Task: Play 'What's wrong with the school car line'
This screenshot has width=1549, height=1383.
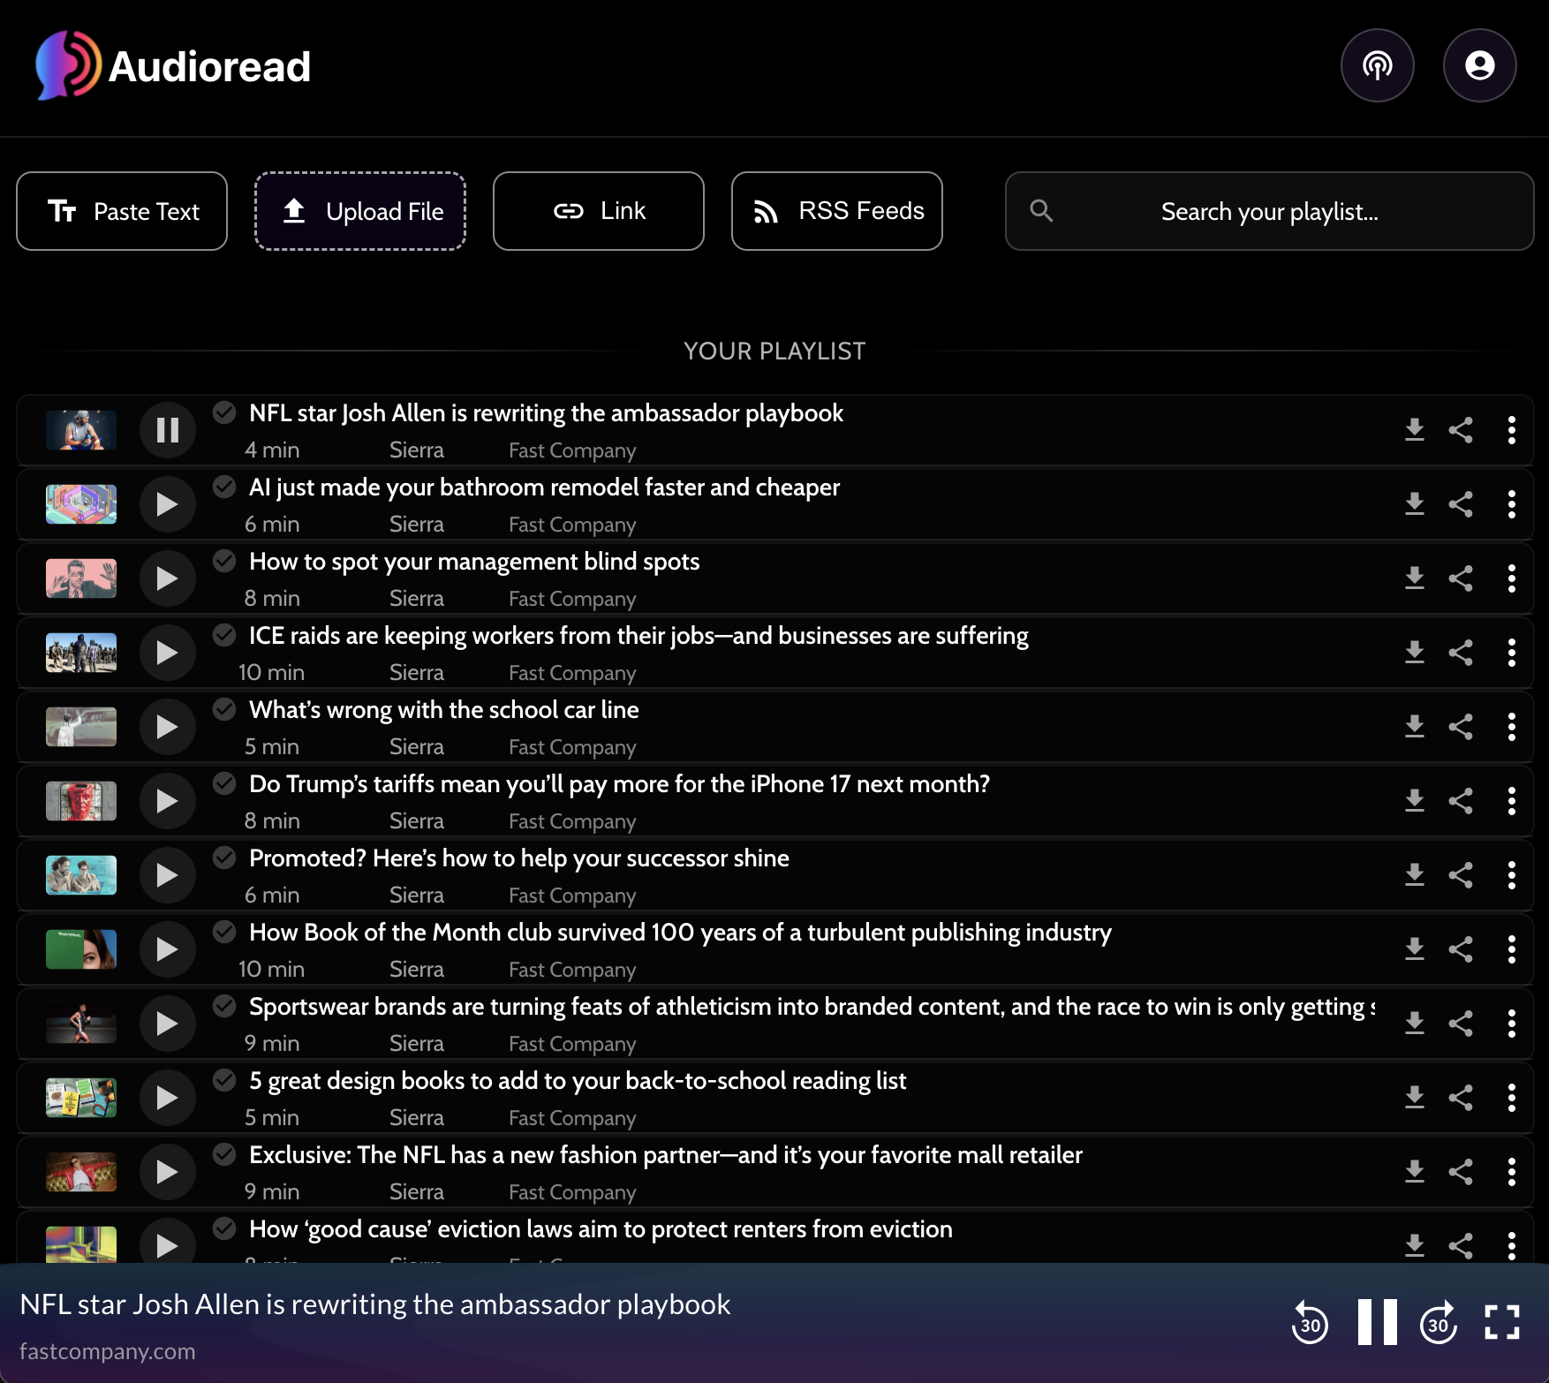Action: [x=167, y=727]
